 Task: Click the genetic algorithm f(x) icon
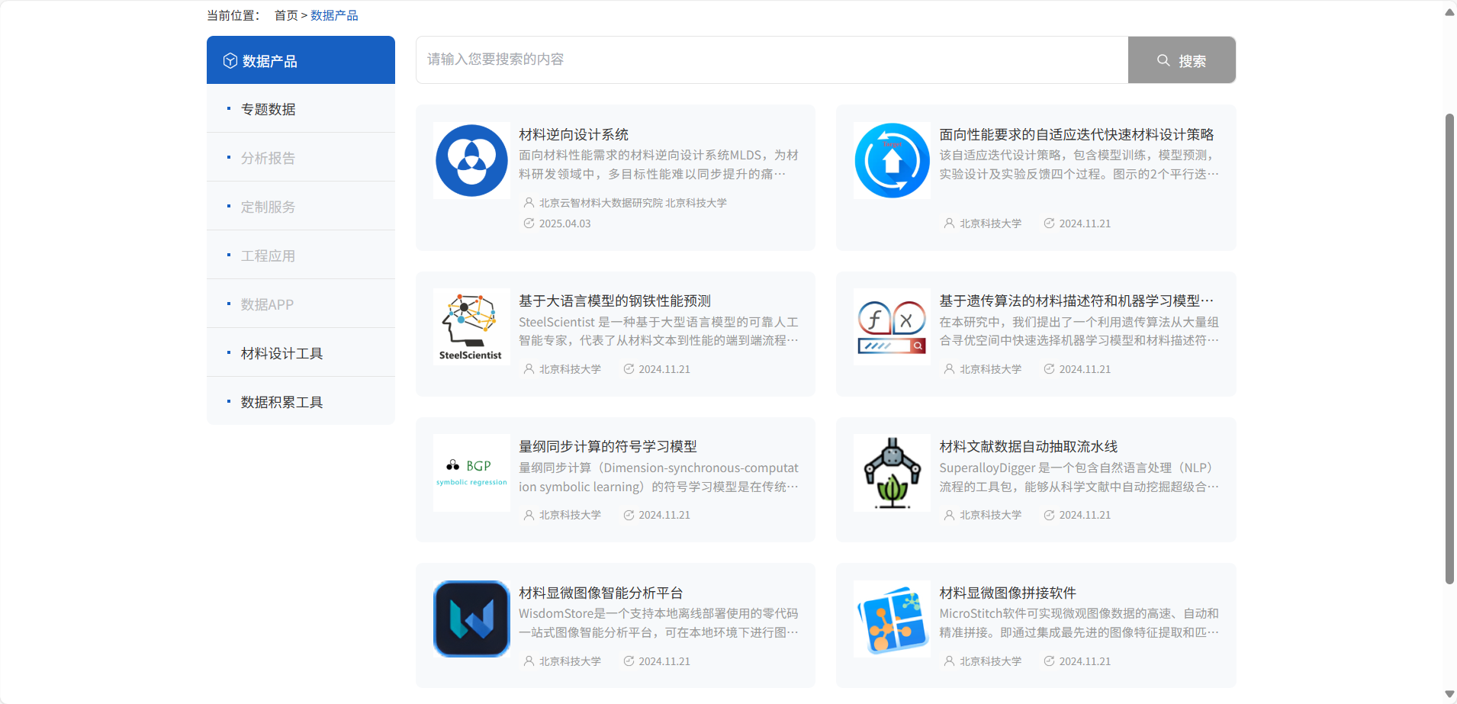coord(892,326)
